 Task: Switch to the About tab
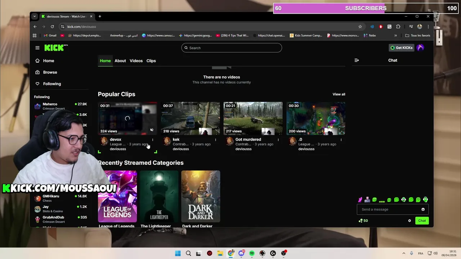tap(120, 61)
